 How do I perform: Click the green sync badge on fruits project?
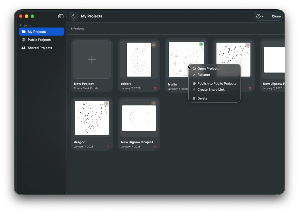[x=201, y=44]
